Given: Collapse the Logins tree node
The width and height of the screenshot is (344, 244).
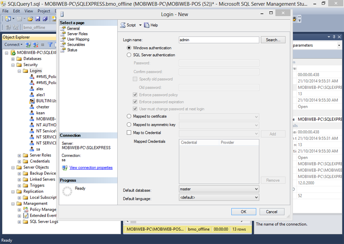Looking at the screenshot, I should 19,71.
